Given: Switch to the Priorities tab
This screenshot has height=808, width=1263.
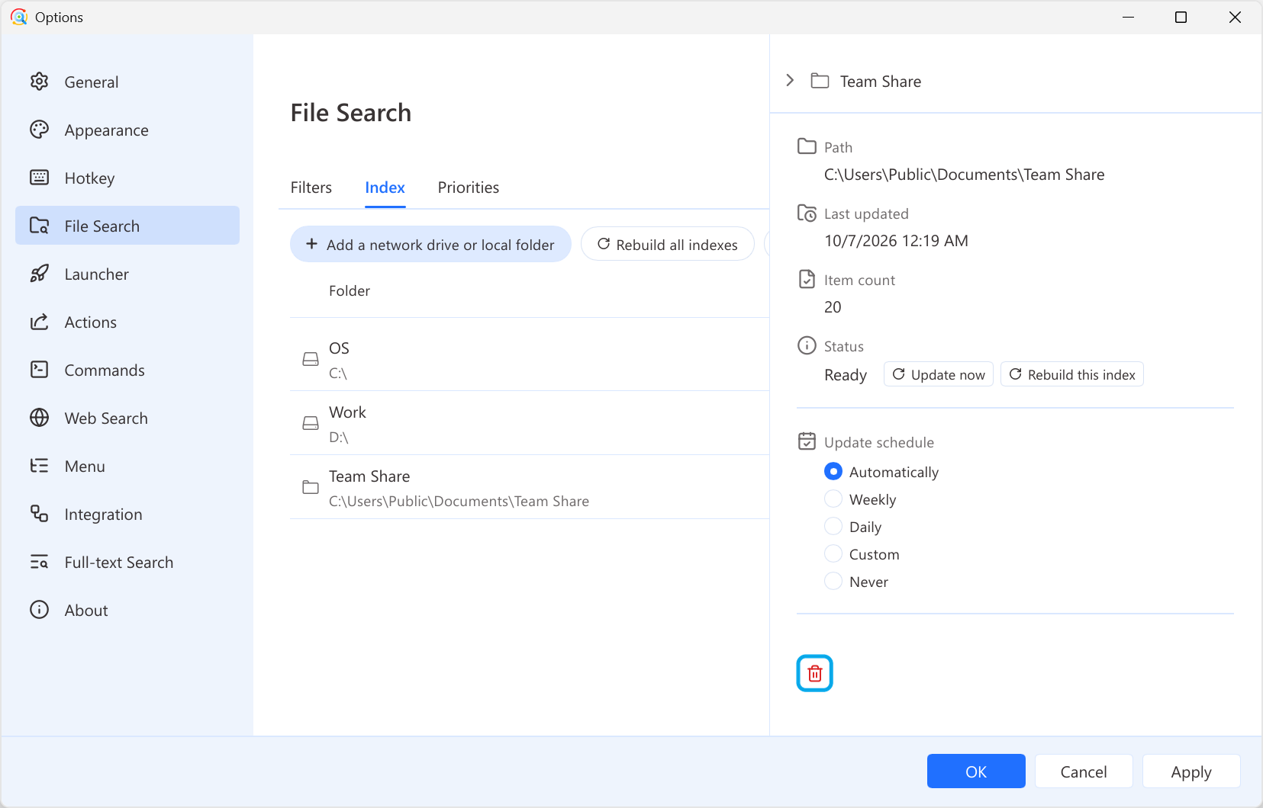Looking at the screenshot, I should (x=469, y=188).
